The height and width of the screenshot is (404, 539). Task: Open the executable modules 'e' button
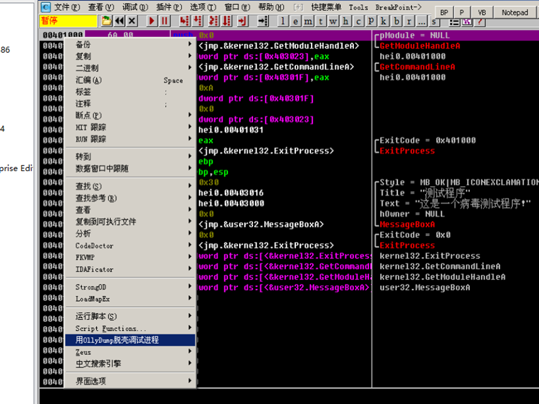[x=295, y=21]
